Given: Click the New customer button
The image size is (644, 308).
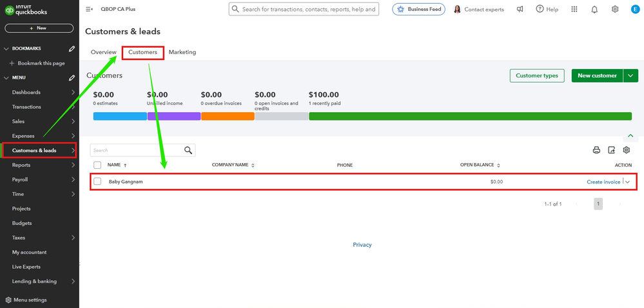Looking at the screenshot, I should tap(597, 75).
